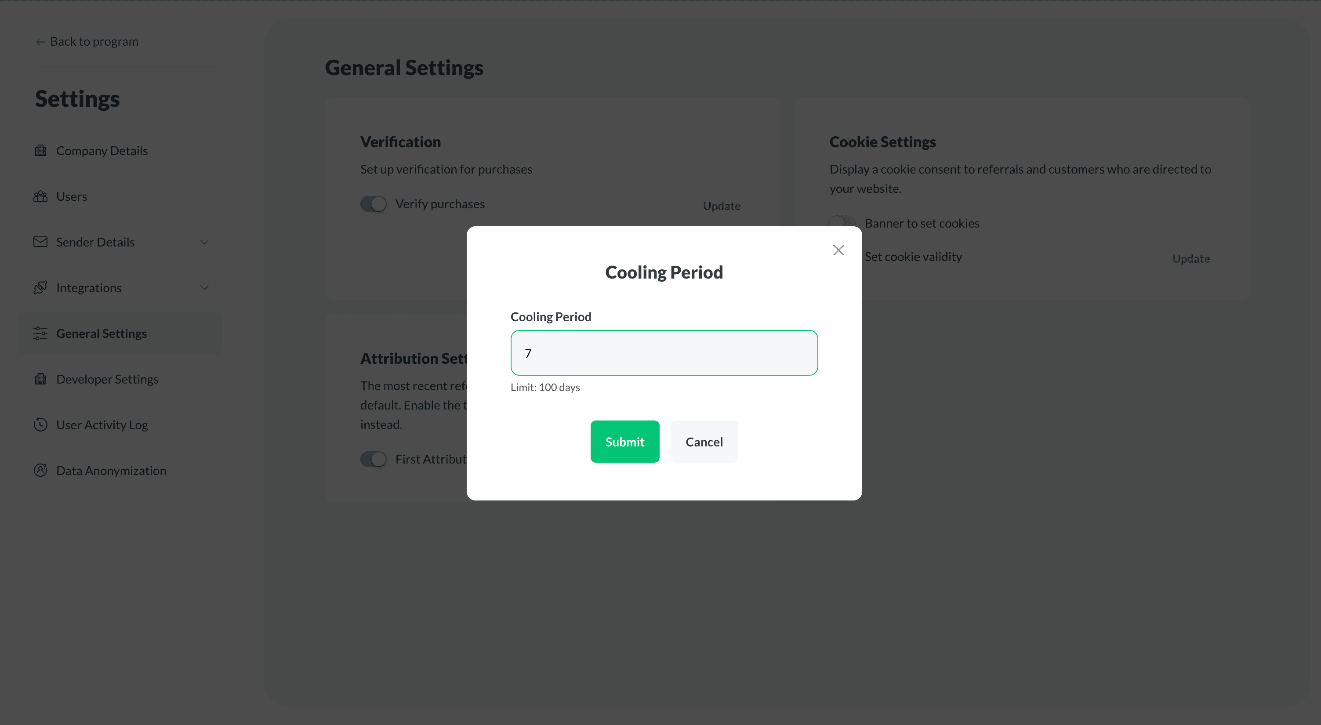Close the Cooling Period modal with X

[x=838, y=250]
